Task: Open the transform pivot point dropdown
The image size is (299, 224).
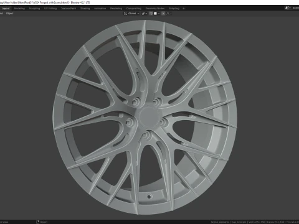Action: click(x=145, y=14)
